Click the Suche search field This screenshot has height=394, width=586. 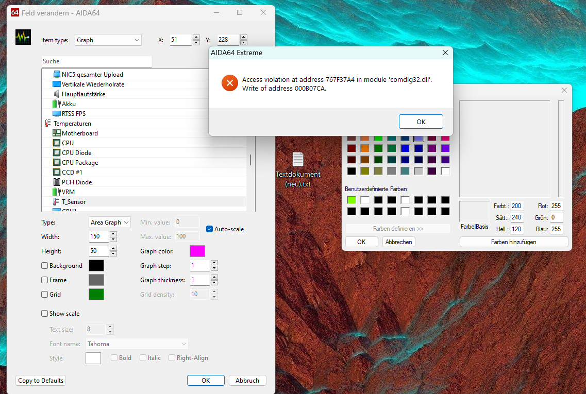pyautogui.click(x=96, y=61)
